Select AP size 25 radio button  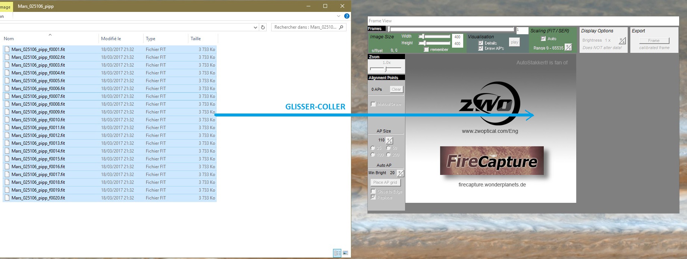373,148
